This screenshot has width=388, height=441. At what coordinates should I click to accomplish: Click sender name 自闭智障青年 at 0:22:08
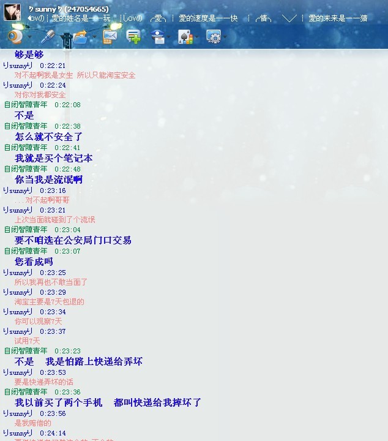tap(26, 105)
